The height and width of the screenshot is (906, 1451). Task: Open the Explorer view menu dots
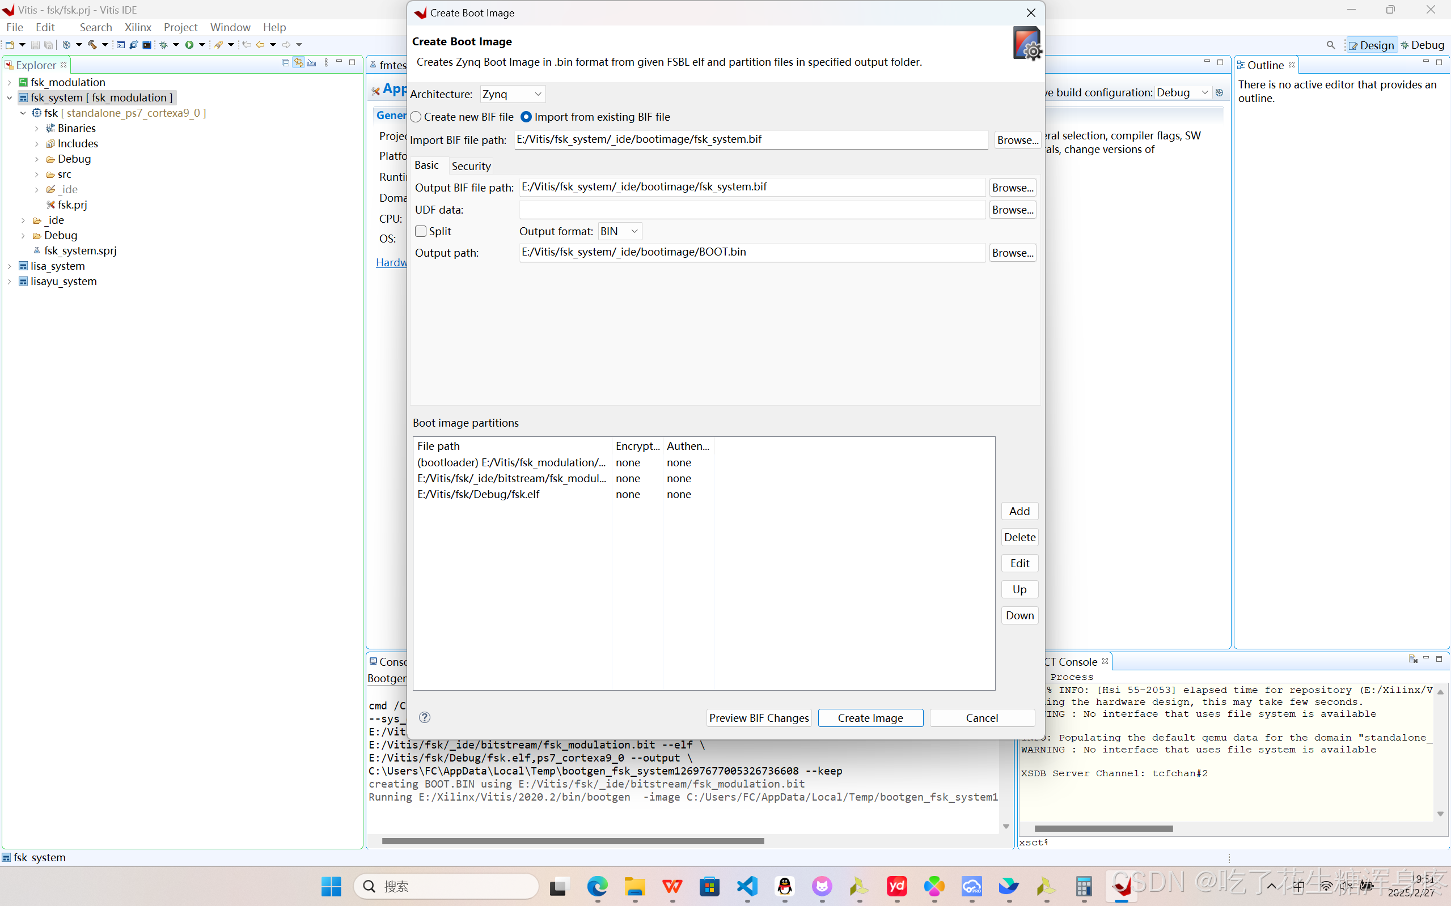(326, 63)
